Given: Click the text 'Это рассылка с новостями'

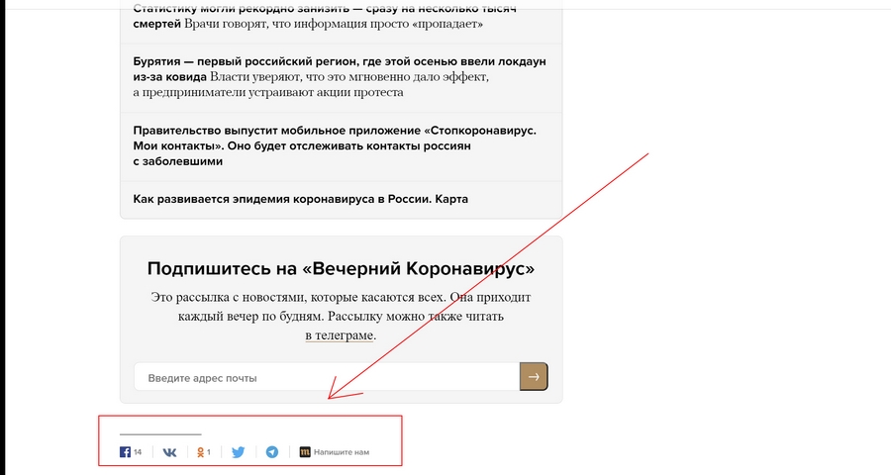Looking at the screenshot, I should click(227, 297).
